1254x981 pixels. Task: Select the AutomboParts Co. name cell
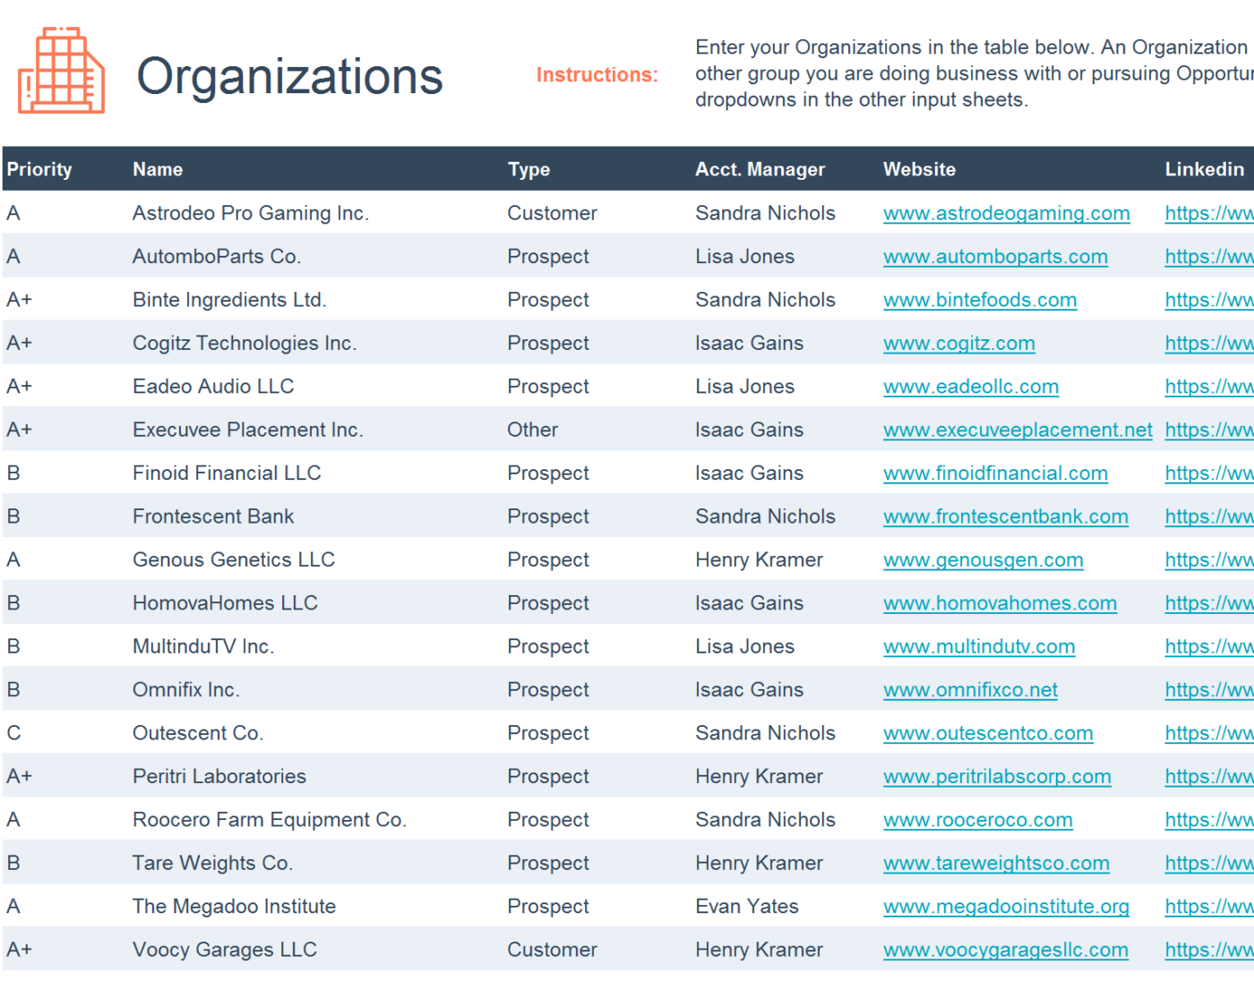(217, 257)
